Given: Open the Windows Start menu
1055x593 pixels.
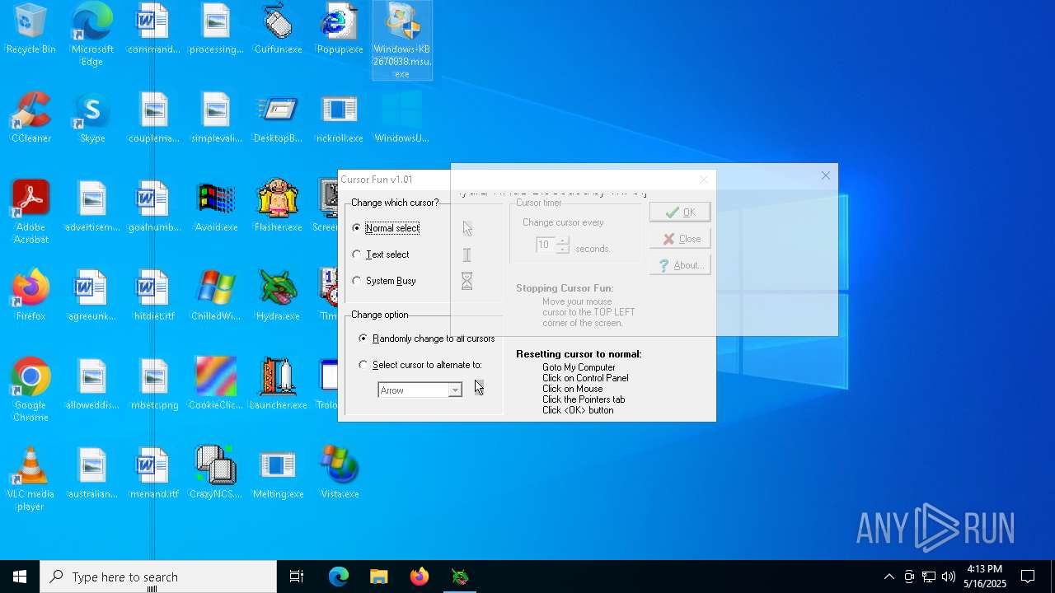Looking at the screenshot, I should click(20, 577).
